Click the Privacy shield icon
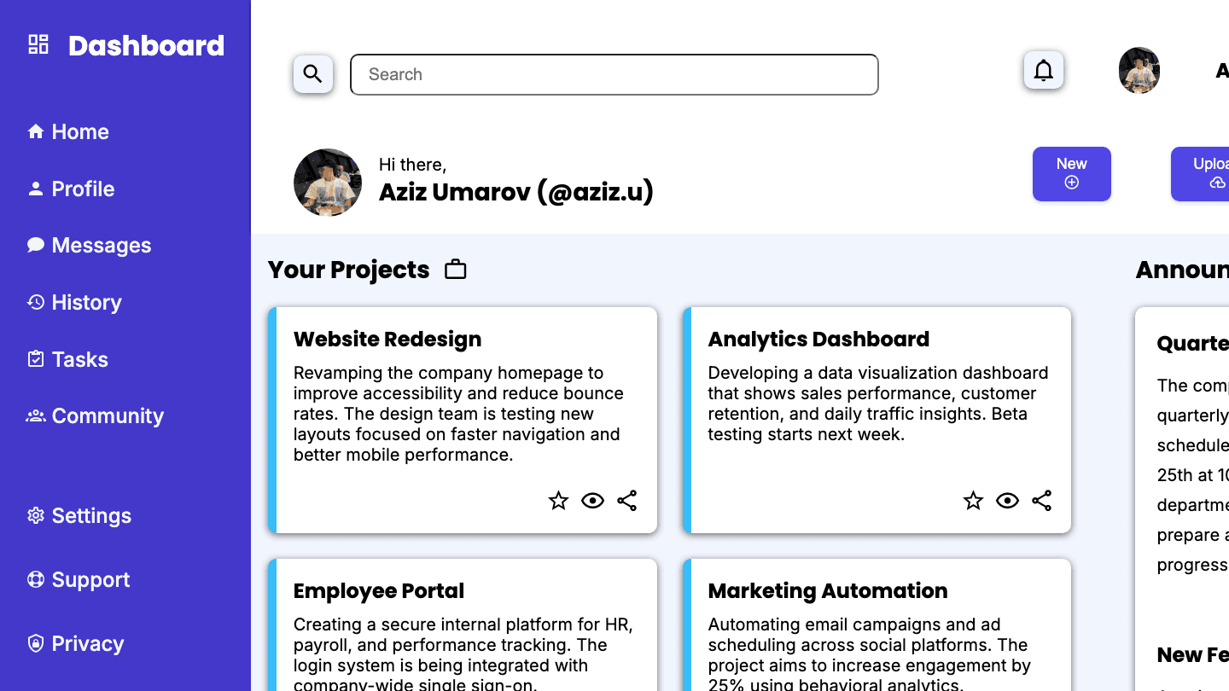Image resolution: width=1229 pixels, height=691 pixels. (x=36, y=643)
